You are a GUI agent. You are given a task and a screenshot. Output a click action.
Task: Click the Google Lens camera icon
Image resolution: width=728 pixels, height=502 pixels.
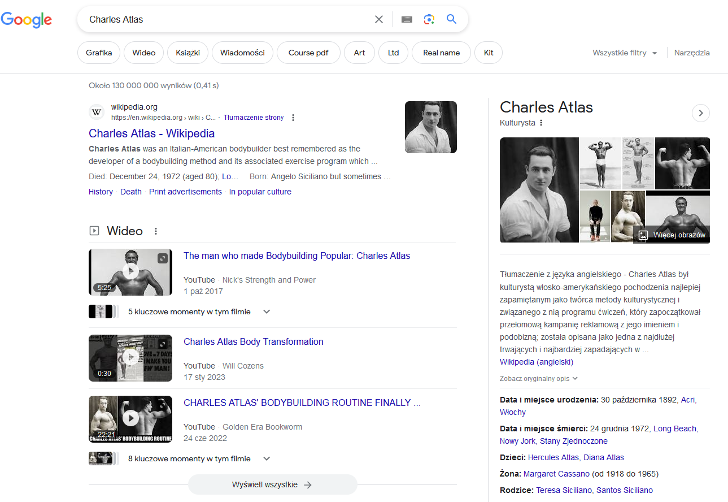[429, 19]
